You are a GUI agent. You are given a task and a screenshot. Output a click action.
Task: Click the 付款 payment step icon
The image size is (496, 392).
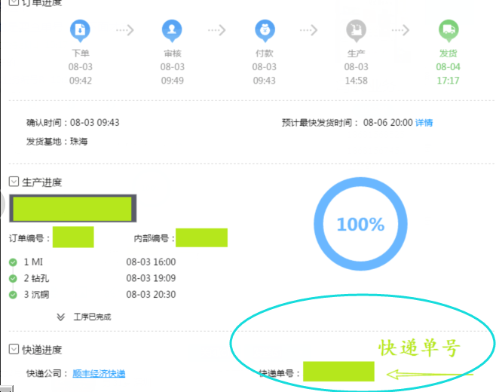point(265,30)
